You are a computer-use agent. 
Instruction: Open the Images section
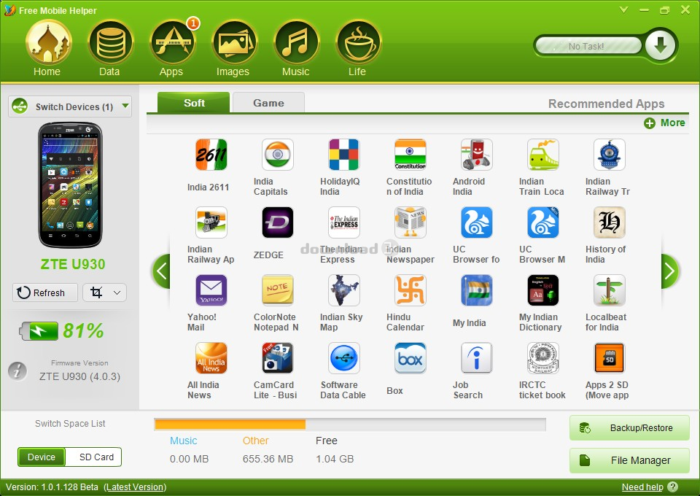pyautogui.click(x=234, y=43)
